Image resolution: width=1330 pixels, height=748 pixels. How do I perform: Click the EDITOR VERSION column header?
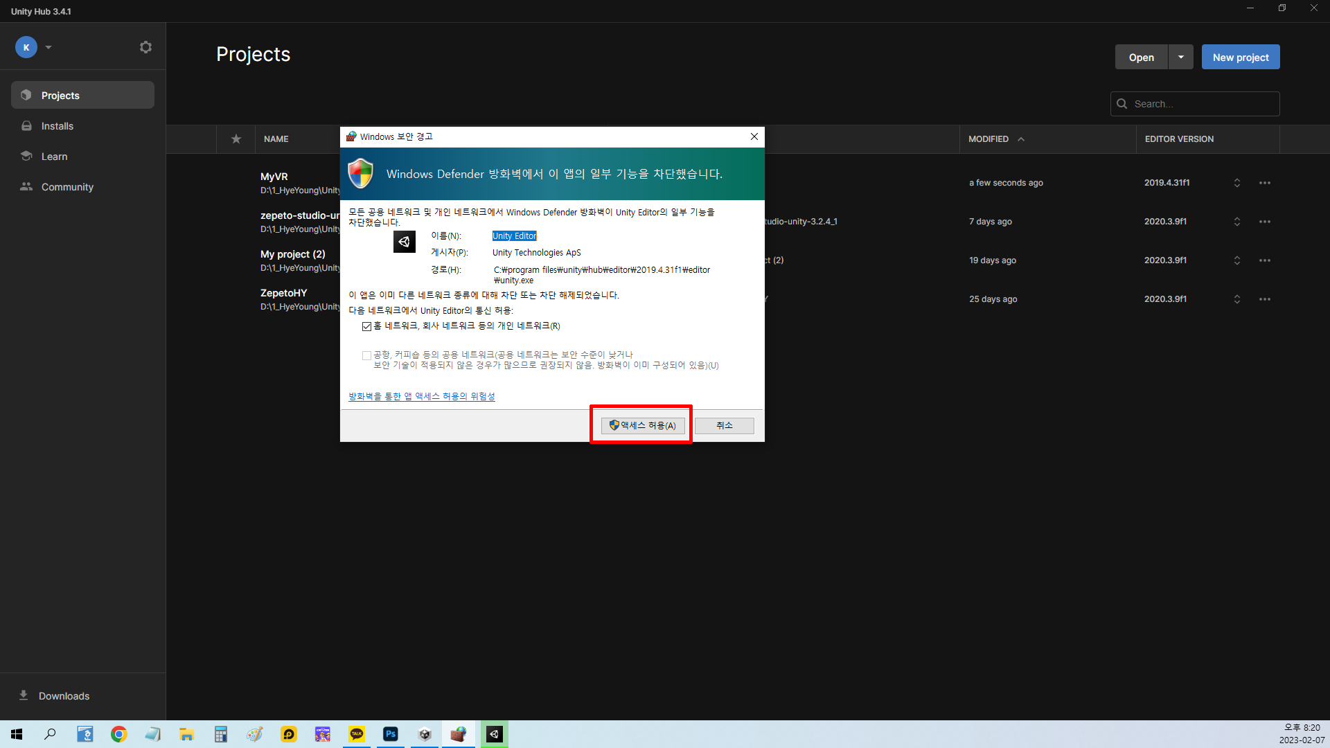coord(1179,139)
